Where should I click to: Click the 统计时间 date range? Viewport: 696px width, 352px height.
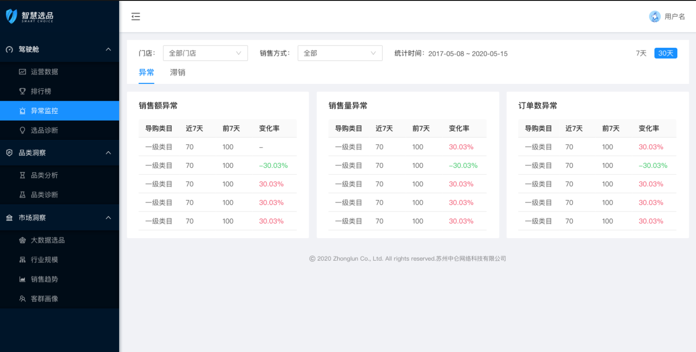point(468,54)
